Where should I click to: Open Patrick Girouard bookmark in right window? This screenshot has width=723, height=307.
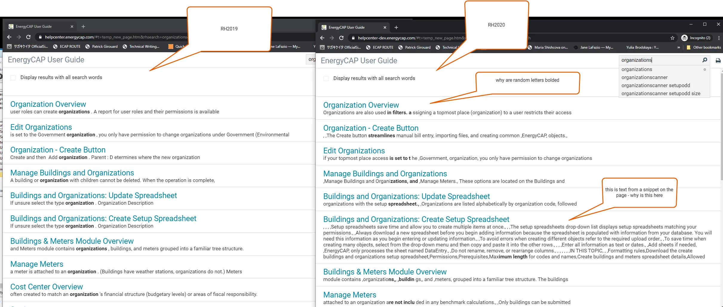[415, 47]
